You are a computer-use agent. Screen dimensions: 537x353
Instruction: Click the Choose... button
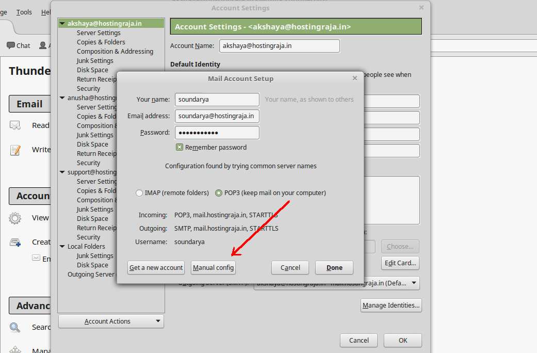click(400, 246)
